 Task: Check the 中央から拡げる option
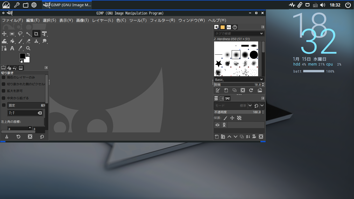[x=4, y=98]
